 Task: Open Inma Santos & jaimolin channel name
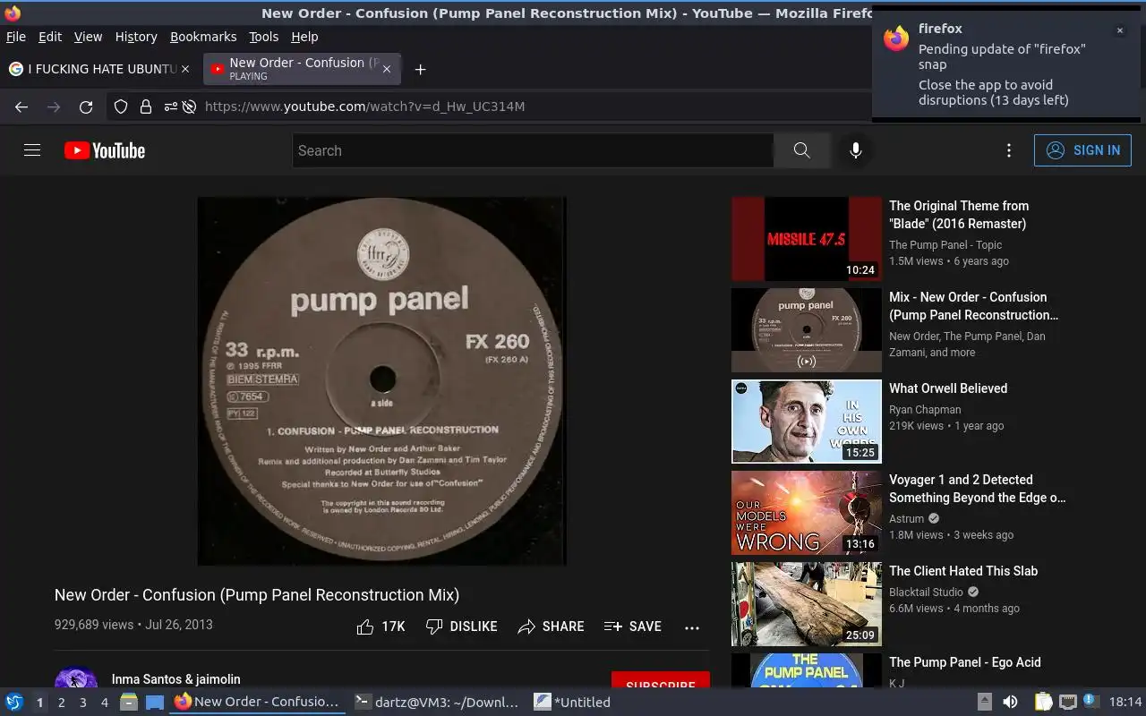click(175, 679)
